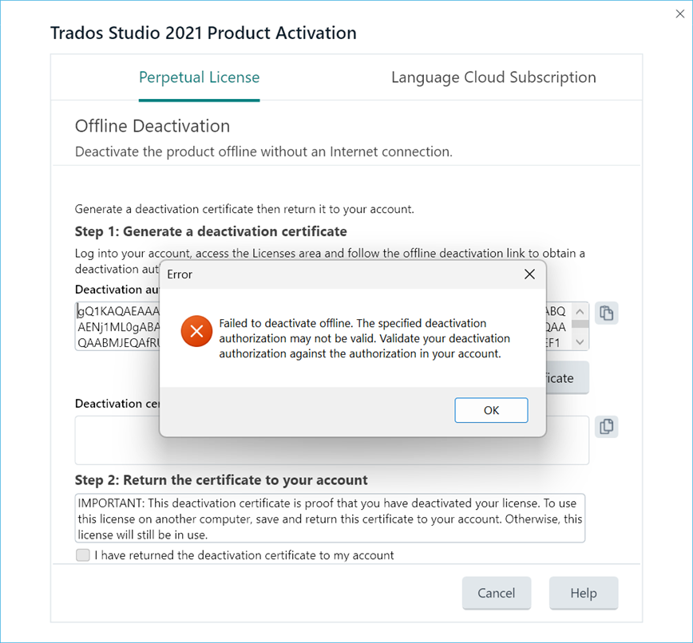The height and width of the screenshot is (643, 693).
Task: Click the red error icon
Action: pyautogui.click(x=196, y=331)
